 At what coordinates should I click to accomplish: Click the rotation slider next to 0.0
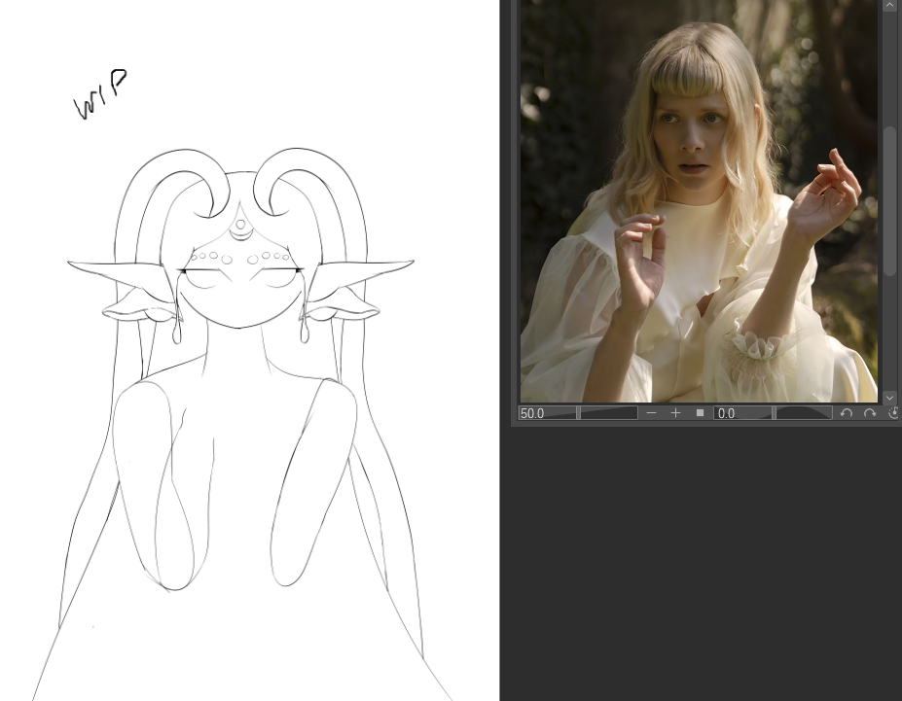pos(803,413)
